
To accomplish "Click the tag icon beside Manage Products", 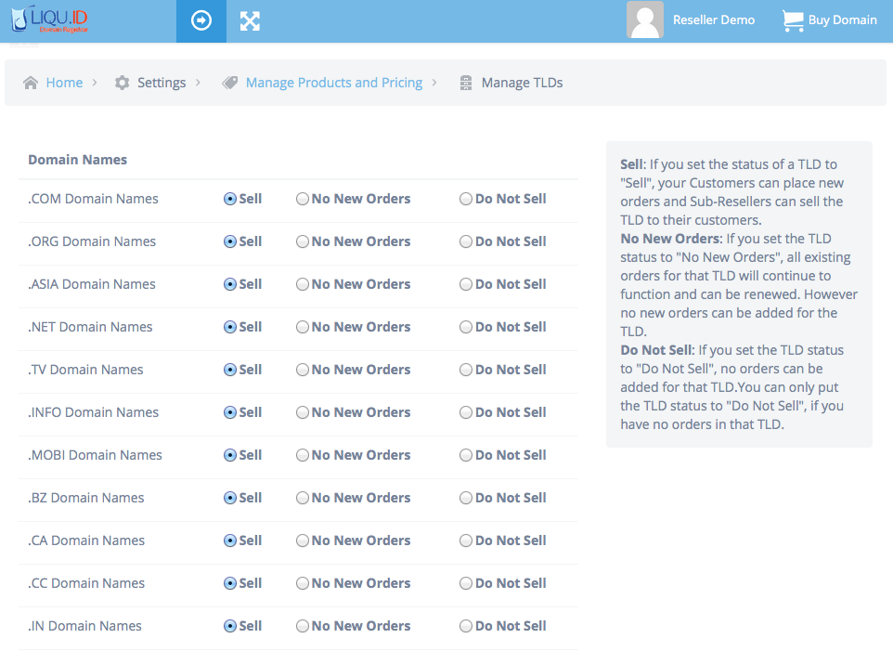I will pyautogui.click(x=230, y=83).
